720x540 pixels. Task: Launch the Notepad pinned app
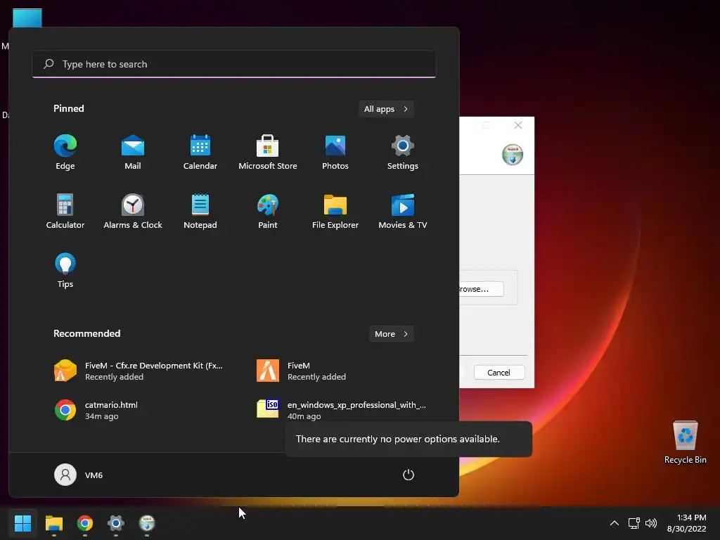point(200,211)
